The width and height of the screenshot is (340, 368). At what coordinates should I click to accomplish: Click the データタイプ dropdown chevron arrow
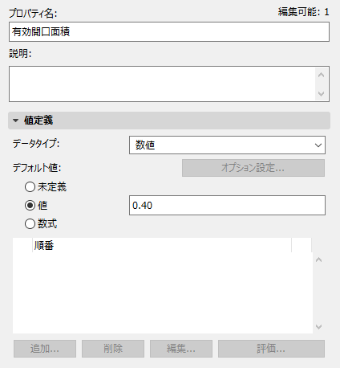tap(318, 145)
